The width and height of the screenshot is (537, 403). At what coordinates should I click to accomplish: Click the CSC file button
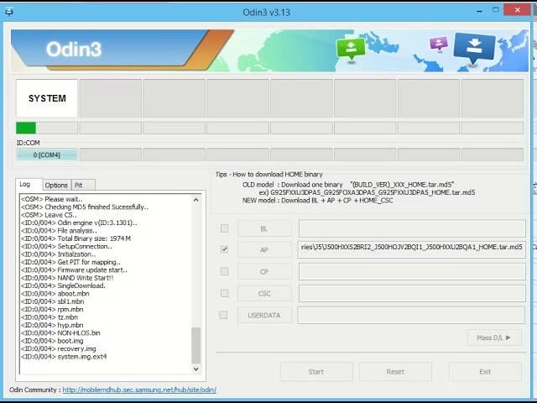[264, 293]
